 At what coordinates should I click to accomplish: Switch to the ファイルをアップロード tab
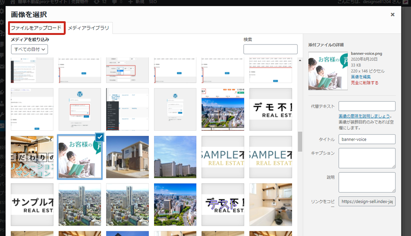coord(36,28)
